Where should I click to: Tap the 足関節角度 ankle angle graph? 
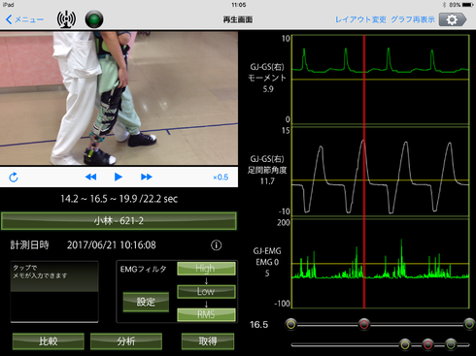(381, 172)
